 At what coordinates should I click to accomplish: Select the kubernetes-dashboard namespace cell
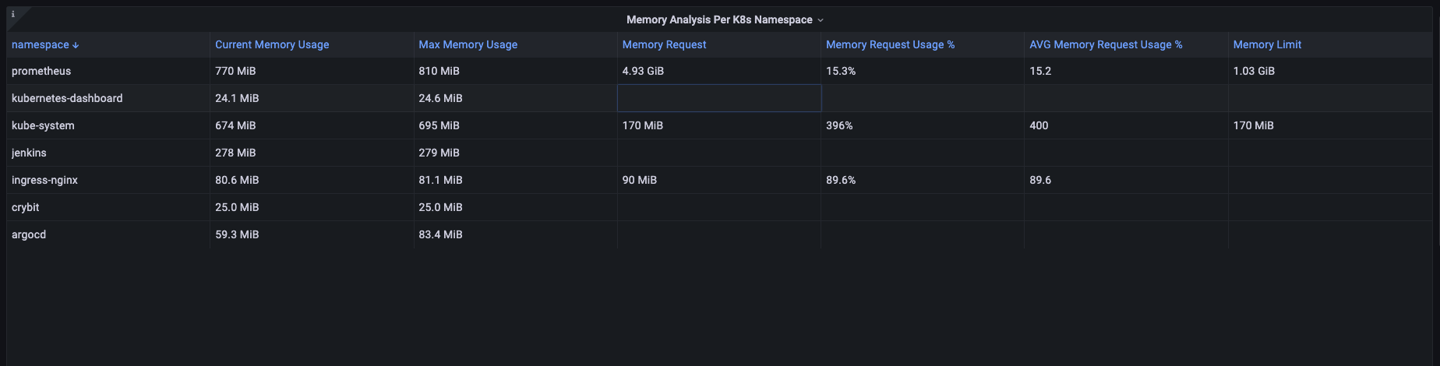coord(67,98)
